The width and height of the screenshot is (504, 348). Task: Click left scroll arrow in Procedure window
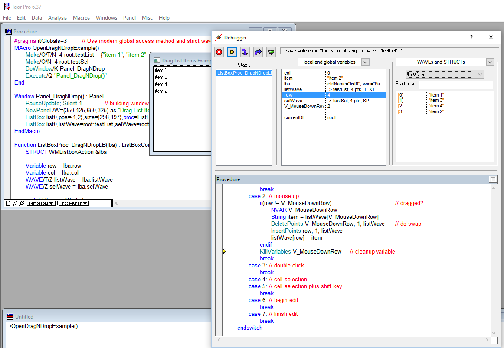pos(116,203)
